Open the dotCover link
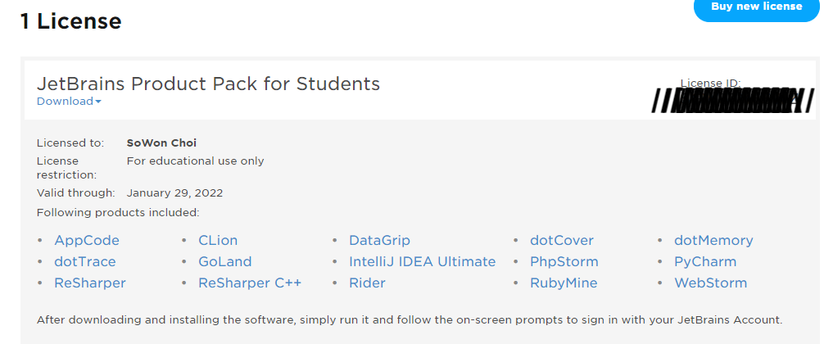 (562, 241)
